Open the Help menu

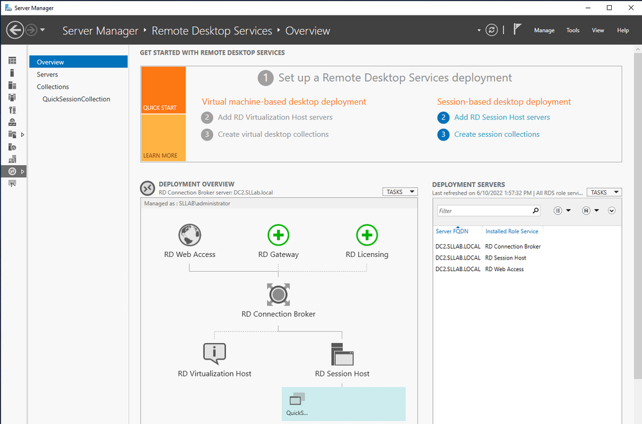623,30
